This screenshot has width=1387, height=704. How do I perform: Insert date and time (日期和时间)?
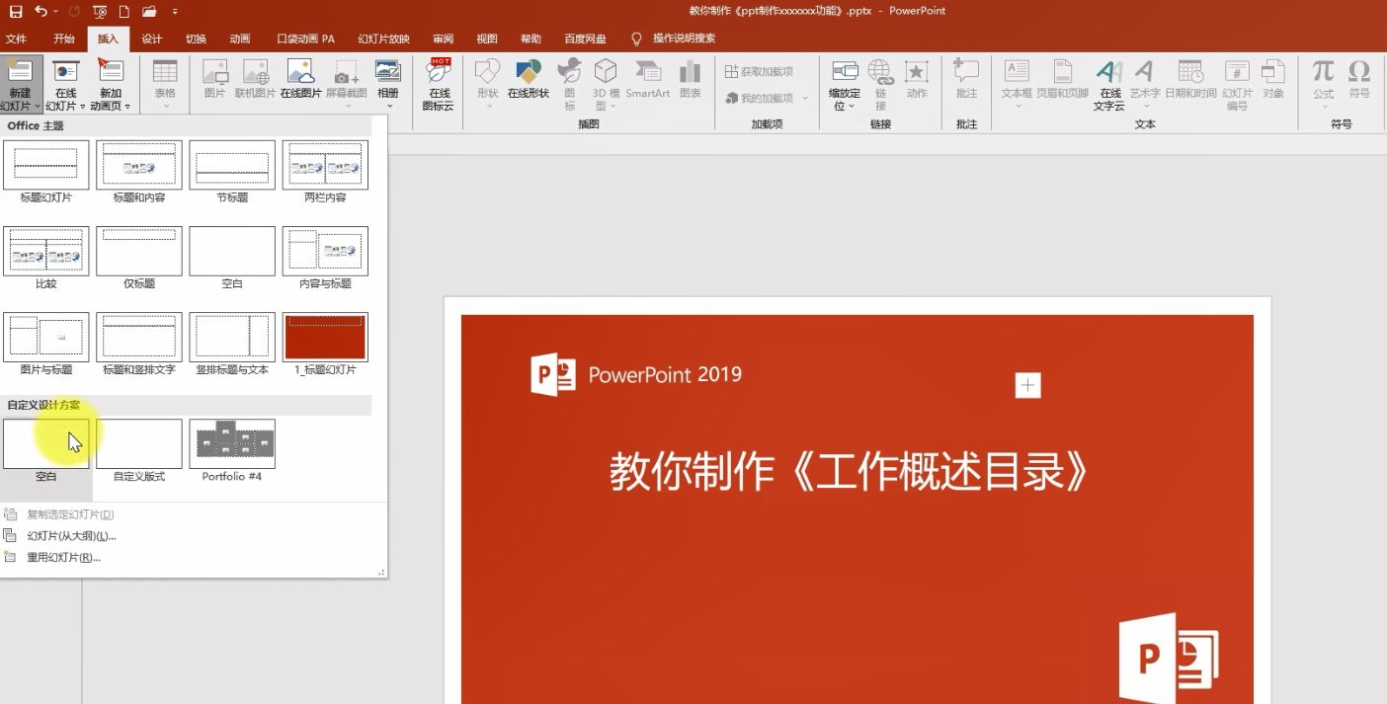click(x=1190, y=78)
